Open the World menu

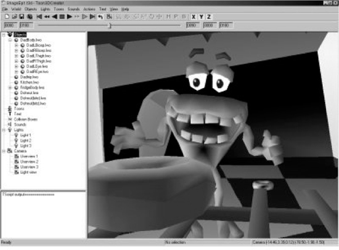16,9
